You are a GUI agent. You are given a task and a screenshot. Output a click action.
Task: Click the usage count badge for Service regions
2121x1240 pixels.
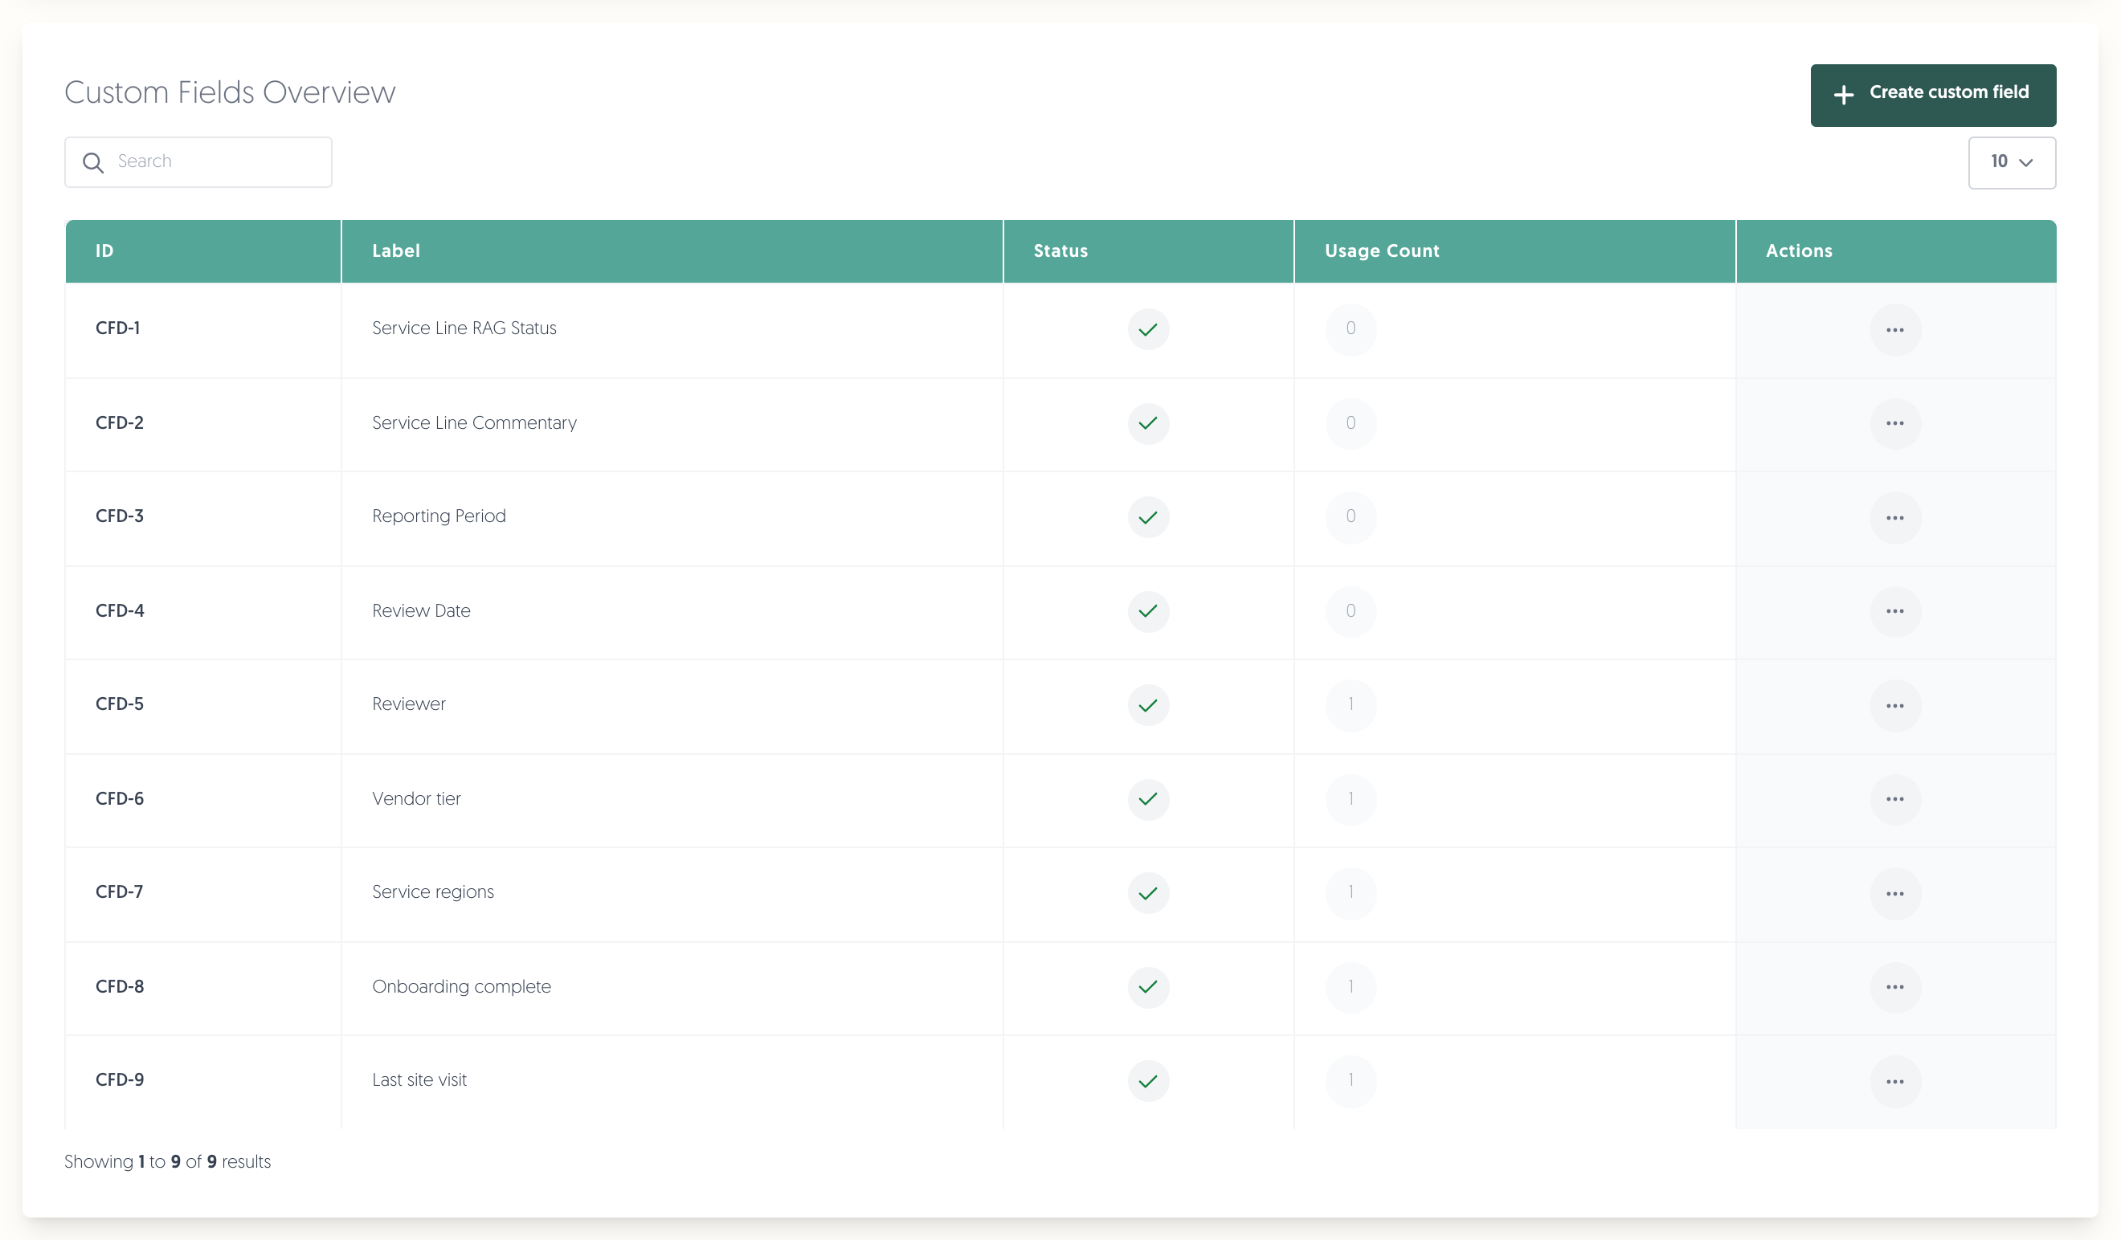pyautogui.click(x=1350, y=891)
